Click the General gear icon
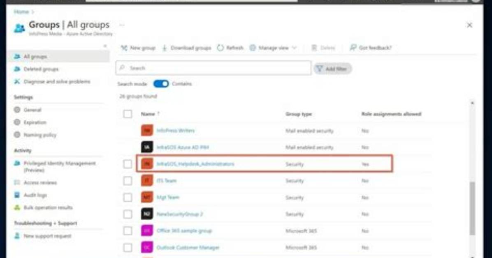The image size is (492, 258). tap(17, 110)
